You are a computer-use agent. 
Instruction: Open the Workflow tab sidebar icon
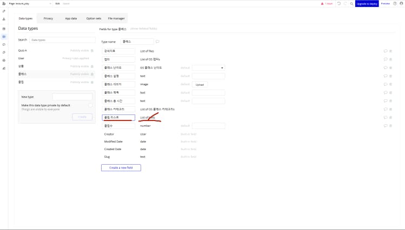(x=4, y=19)
